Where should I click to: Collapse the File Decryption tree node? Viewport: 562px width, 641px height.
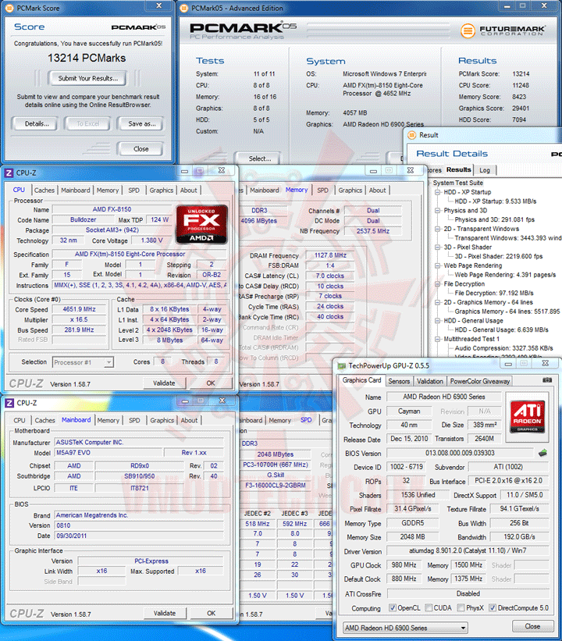click(438, 284)
